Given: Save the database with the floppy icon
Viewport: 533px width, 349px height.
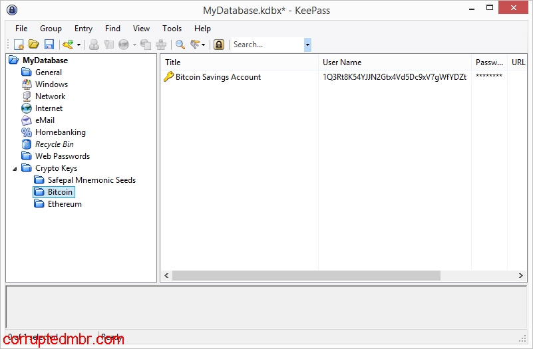Looking at the screenshot, I should click(49, 45).
